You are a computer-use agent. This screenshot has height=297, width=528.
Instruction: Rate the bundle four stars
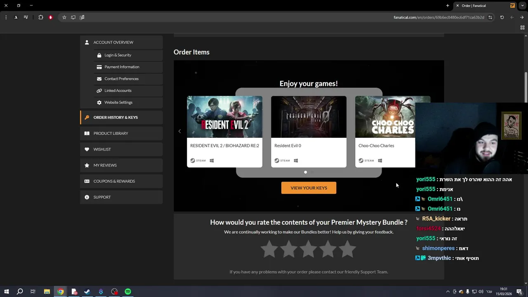point(328,249)
